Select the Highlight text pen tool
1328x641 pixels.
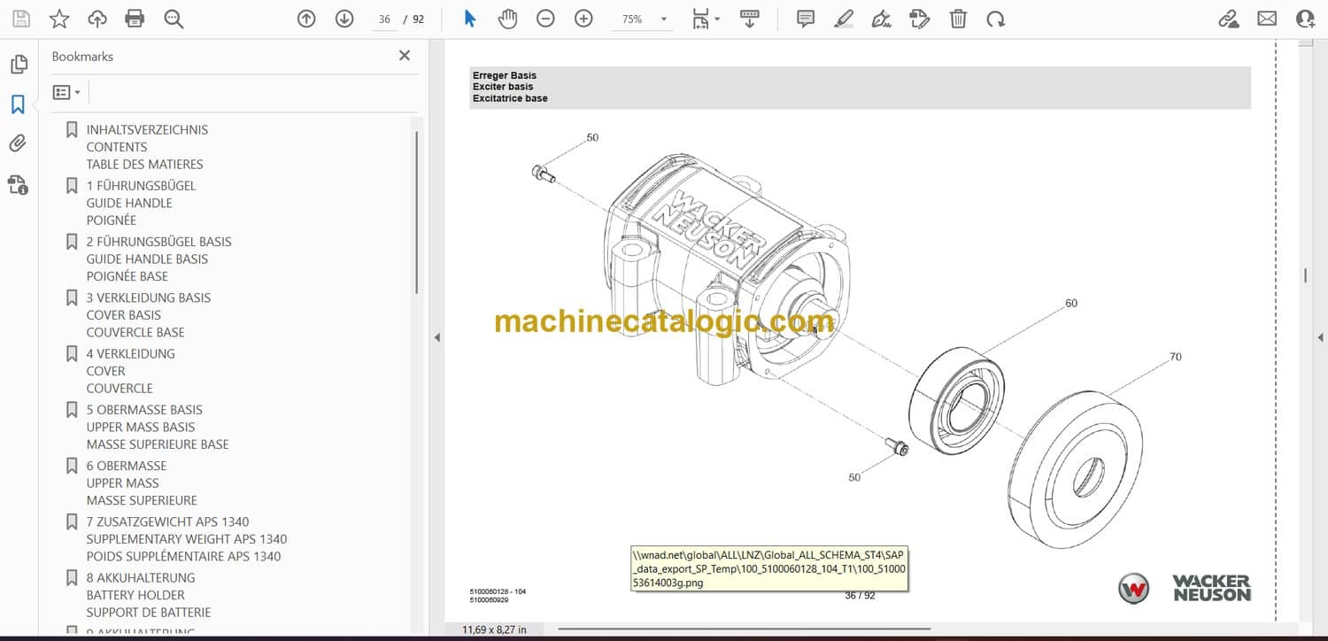[844, 19]
